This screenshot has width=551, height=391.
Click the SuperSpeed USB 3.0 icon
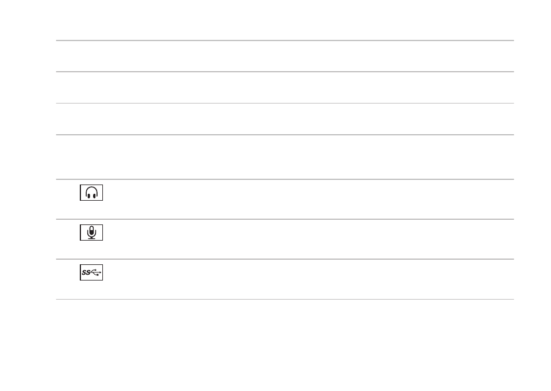point(91,272)
